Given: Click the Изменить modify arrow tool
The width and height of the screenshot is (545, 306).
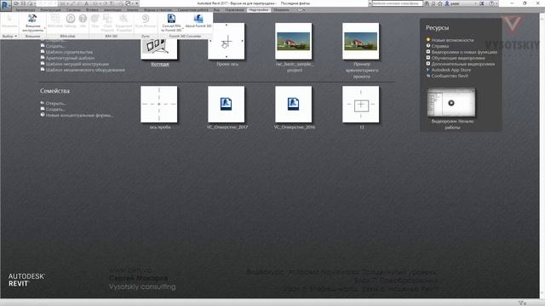Looking at the screenshot, I should [9, 20].
